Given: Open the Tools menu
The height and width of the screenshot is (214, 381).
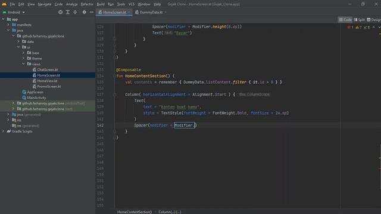Looking at the screenshot, I should (121, 4).
